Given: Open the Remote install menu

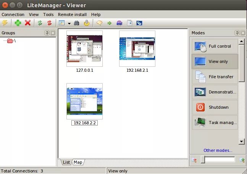Looking at the screenshot, I should (x=72, y=14).
